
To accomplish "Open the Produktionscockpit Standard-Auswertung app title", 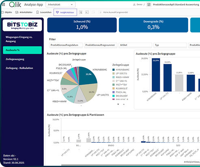I will (x=176, y=4).
